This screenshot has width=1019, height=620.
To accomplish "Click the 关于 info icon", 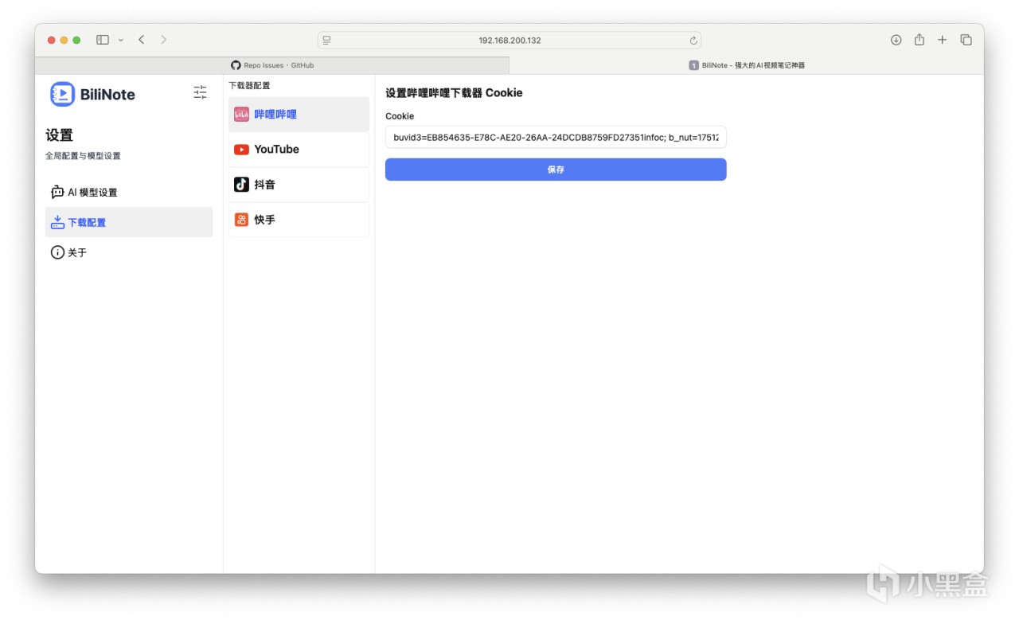I will (x=57, y=252).
